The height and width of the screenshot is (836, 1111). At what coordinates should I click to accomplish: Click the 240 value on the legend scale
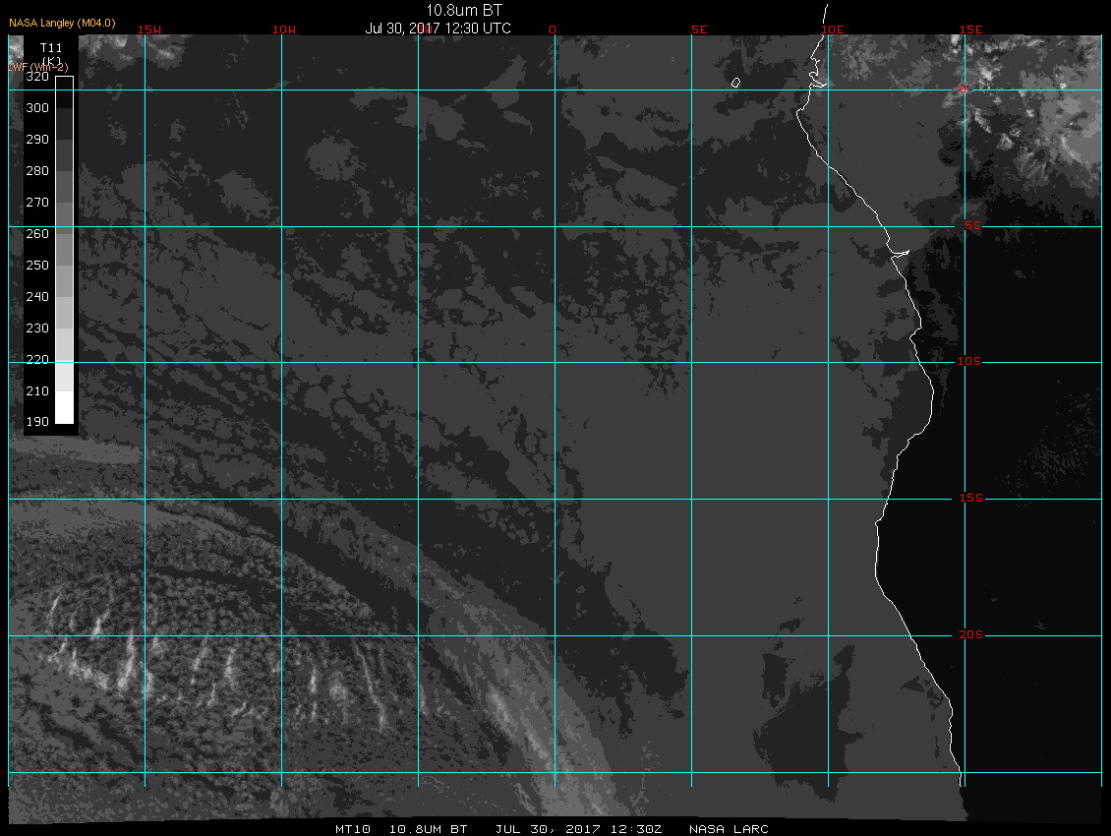tap(36, 296)
